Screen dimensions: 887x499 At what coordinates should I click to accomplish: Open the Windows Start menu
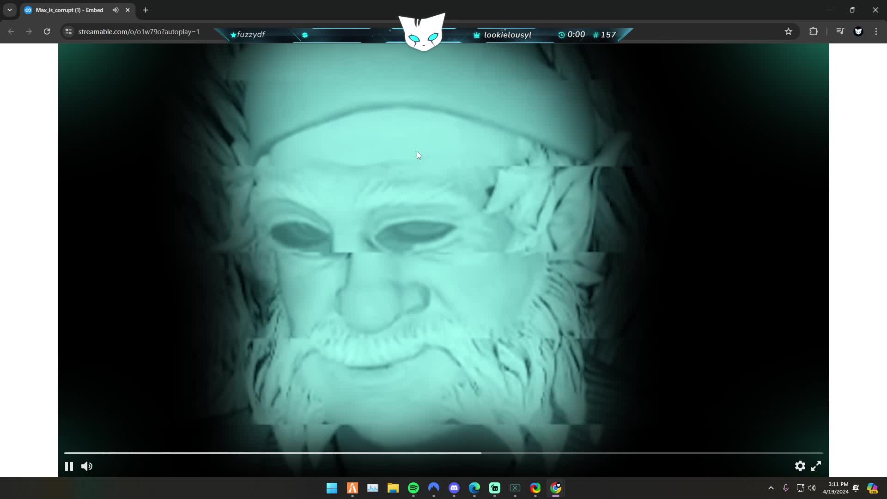pos(332,488)
